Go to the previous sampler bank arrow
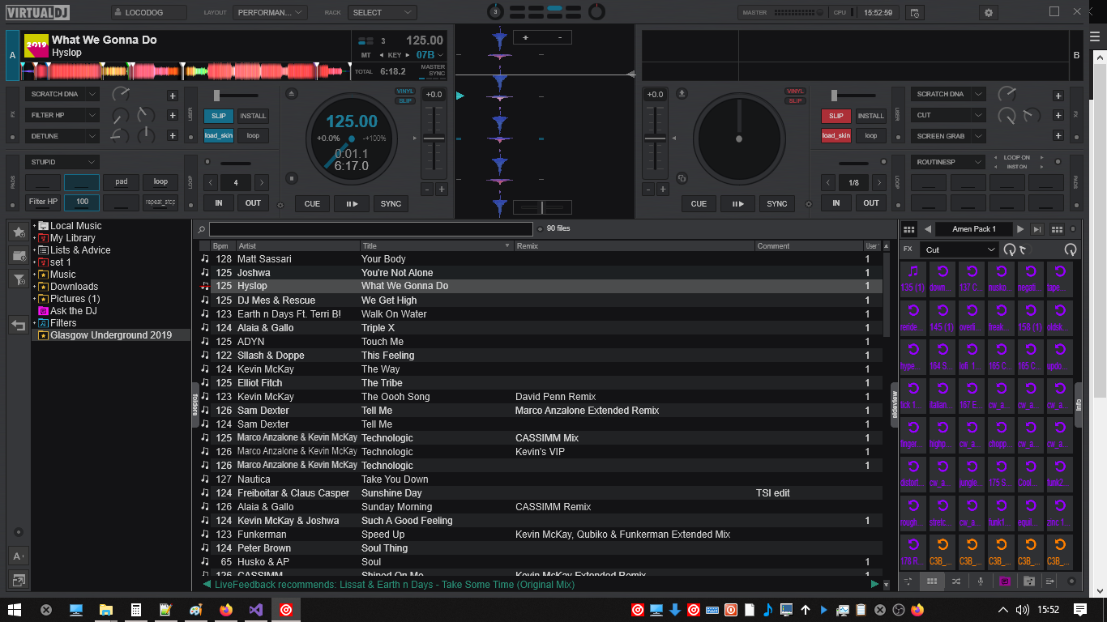This screenshot has width=1107, height=622. pyautogui.click(x=928, y=229)
